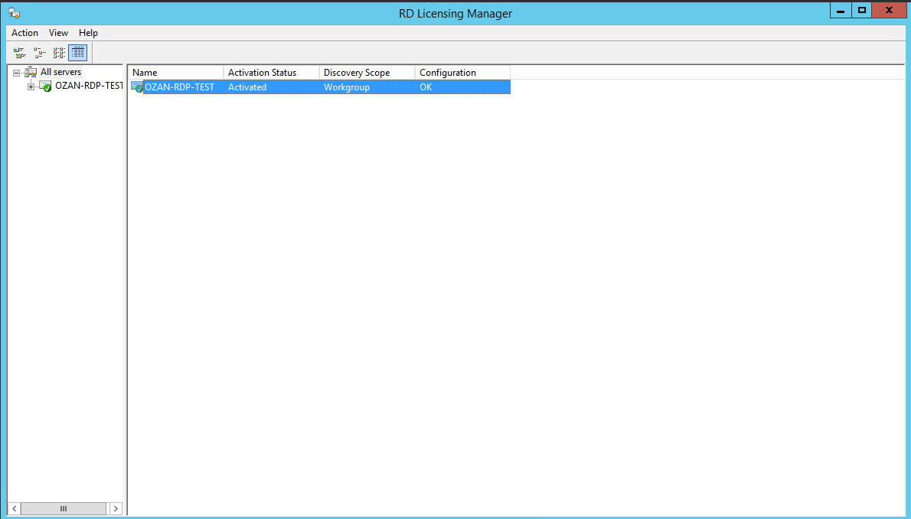Image resolution: width=911 pixels, height=519 pixels.
Task: Click the server icon in the list row
Action: (137, 87)
